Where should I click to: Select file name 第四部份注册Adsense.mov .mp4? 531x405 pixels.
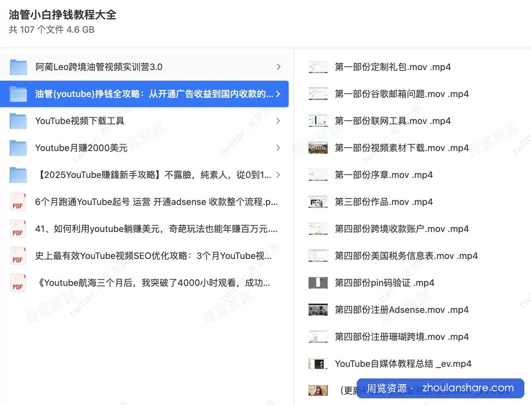(x=402, y=310)
